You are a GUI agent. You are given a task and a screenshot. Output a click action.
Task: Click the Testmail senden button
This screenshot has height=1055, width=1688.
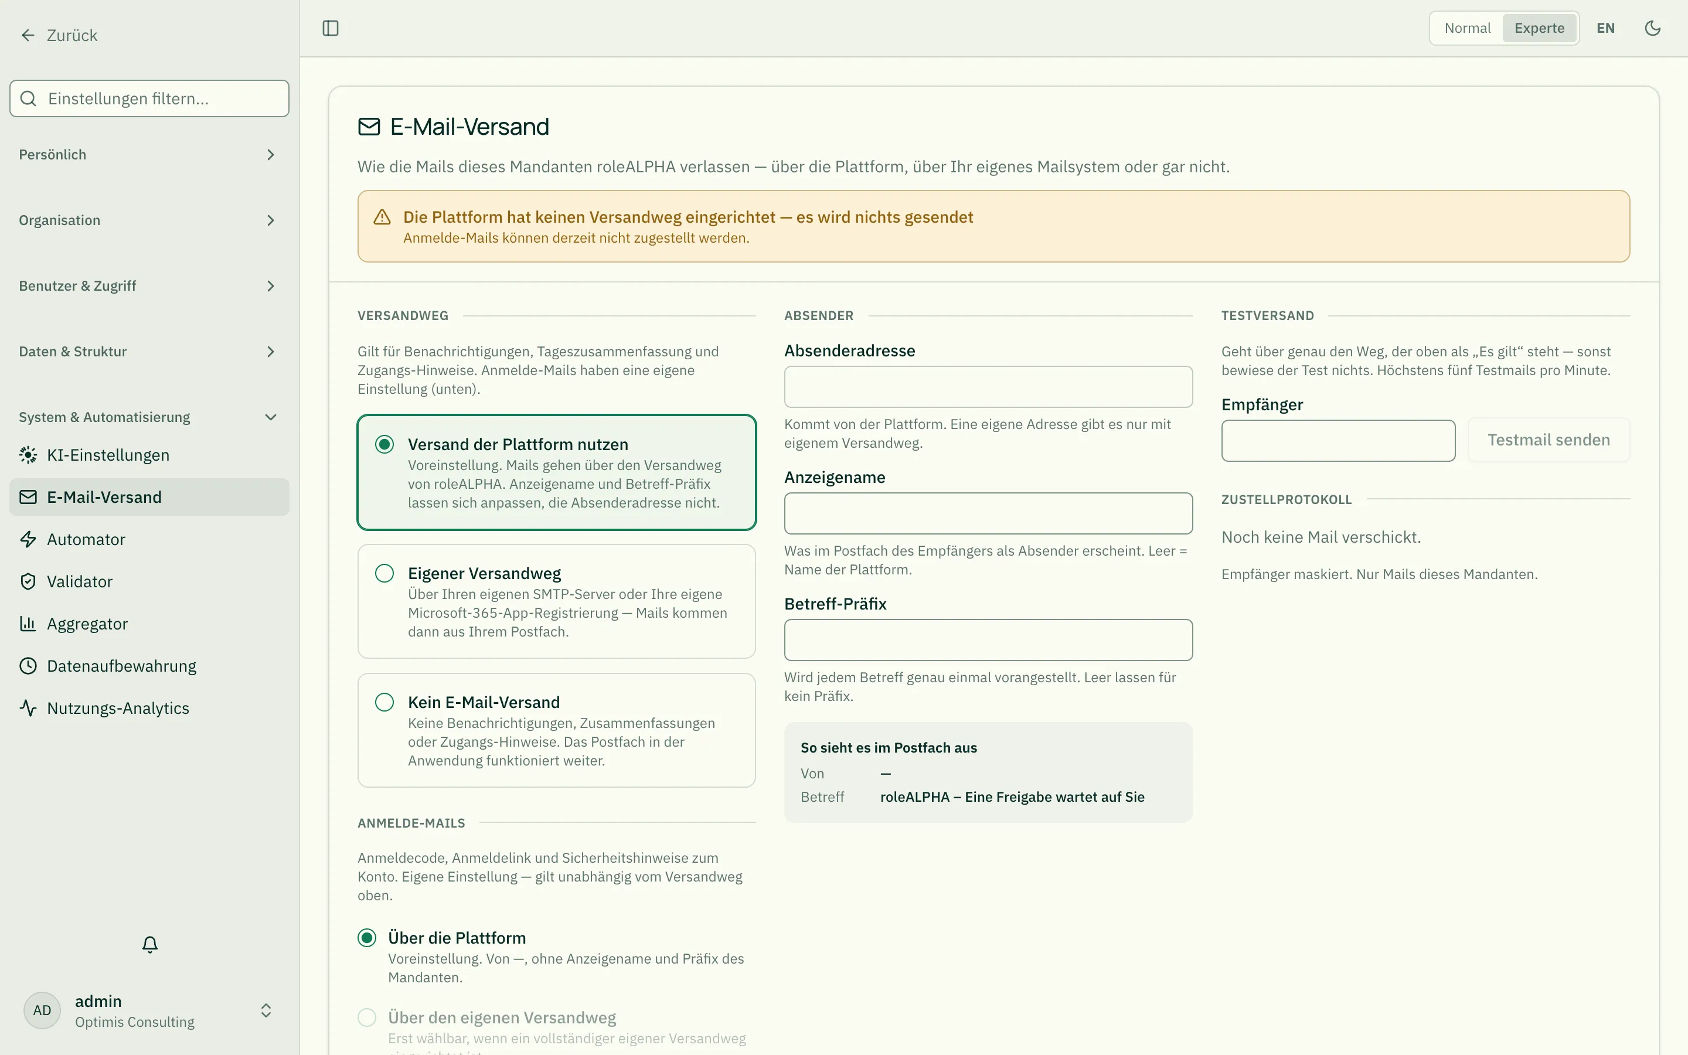point(1549,440)
